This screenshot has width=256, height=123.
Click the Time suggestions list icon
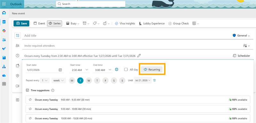[28, 90]
